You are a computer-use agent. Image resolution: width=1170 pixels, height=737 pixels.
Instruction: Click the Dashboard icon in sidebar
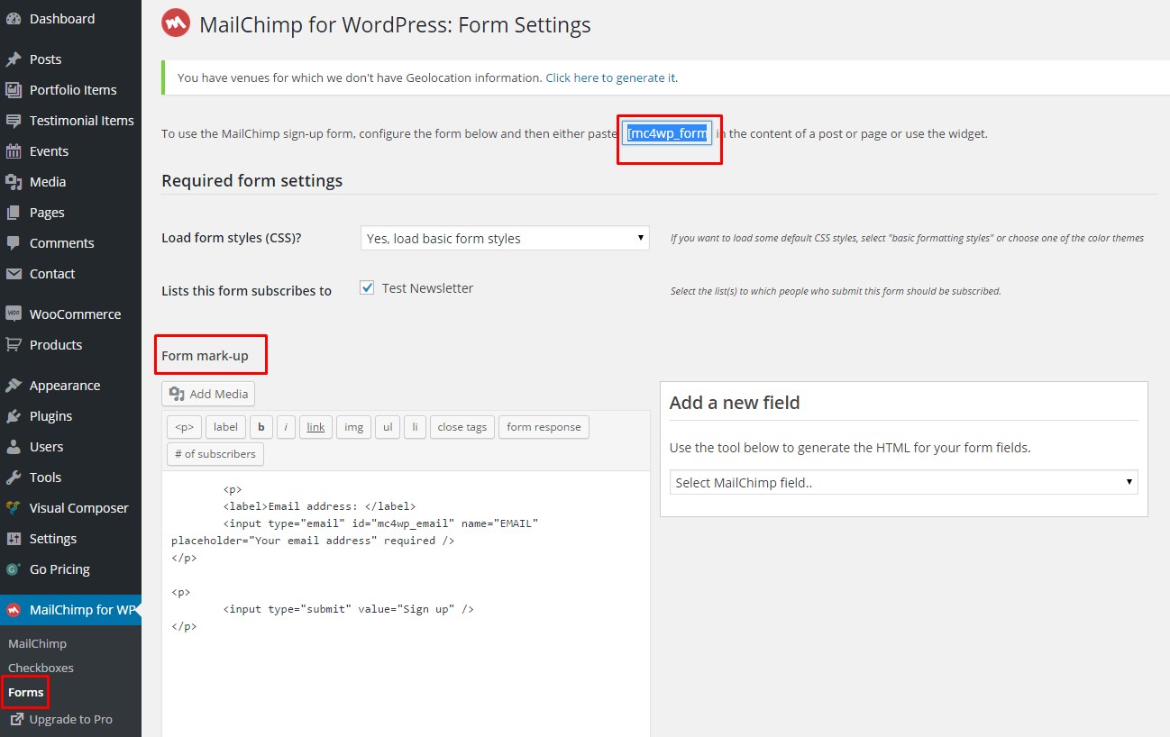[14, 19]
